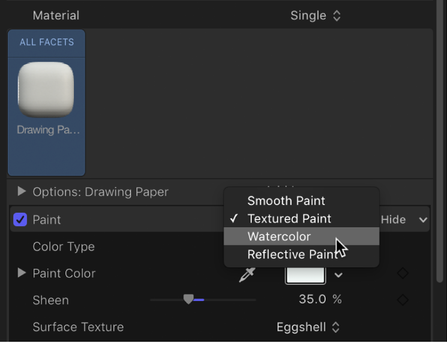Click the Sheen keyframe diamond
The height and width of the screenshot is (343, 447).
point(403,300)
